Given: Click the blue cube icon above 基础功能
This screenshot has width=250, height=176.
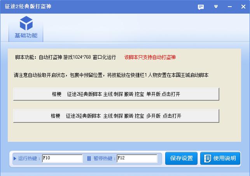Looking at the screenshot, I should point(26,23).
